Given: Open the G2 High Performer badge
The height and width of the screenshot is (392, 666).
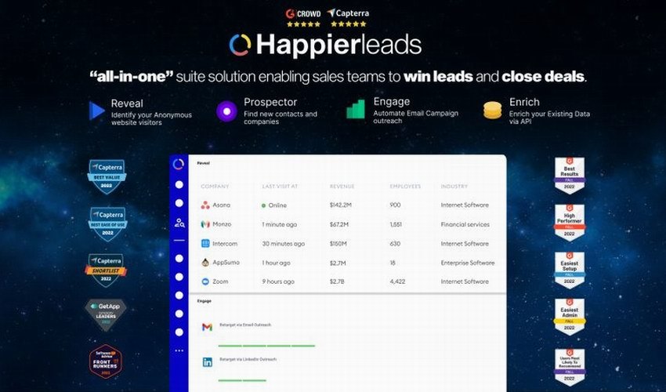Looking at the screenshot, I should (570, 223).
